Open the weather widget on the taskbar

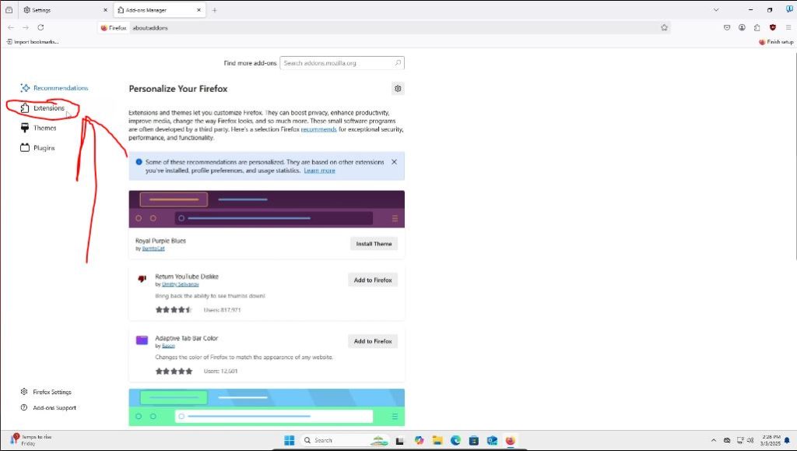pyautogui.click(x=30, y=440)
